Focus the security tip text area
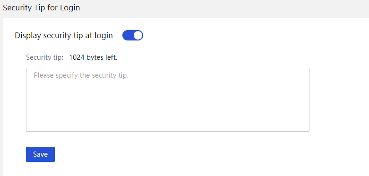The image size is (369, 176). point(168,100)
